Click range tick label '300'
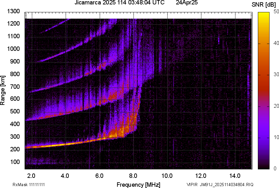The width and height of the screenshot is (279, 188). (x=15, y=137)
